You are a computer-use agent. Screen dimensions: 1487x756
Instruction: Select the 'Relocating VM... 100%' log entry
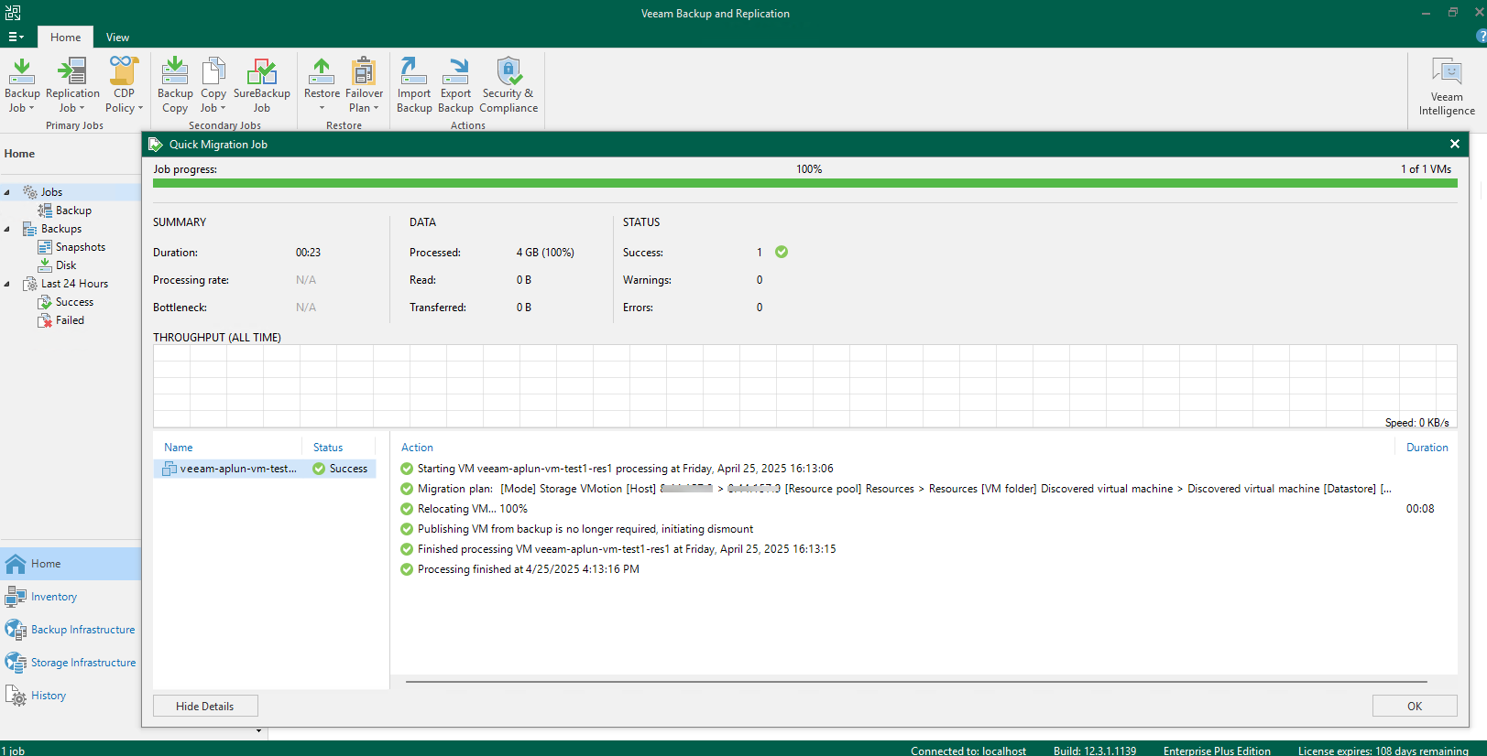(x=925, y=509)
